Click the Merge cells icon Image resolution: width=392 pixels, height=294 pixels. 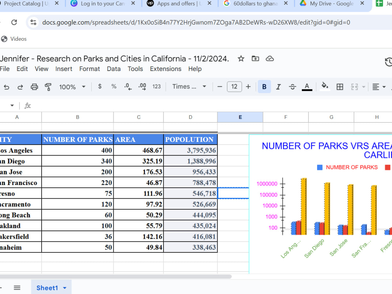354,87
